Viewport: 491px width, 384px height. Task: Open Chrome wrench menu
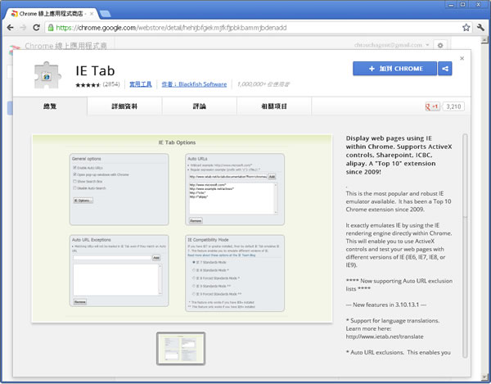480,28
